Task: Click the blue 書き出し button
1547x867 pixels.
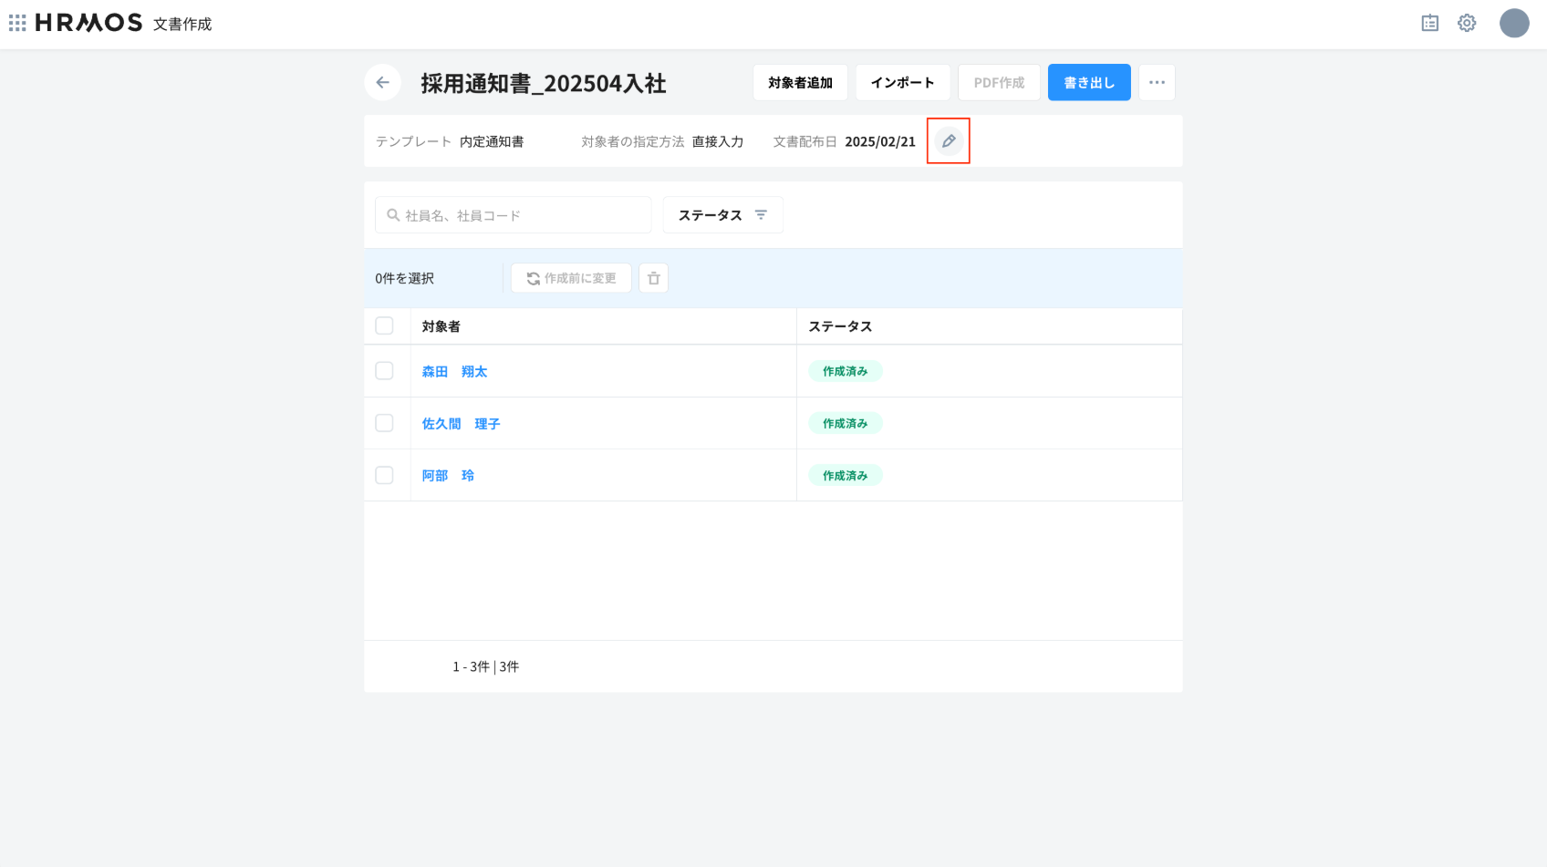Action: coord(1089,83)
